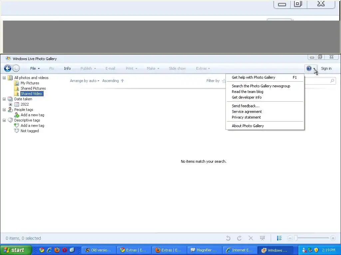This screenshot has width=341, height=255.
Task: Select Date taken in the tree
Action: pos(23,99)
